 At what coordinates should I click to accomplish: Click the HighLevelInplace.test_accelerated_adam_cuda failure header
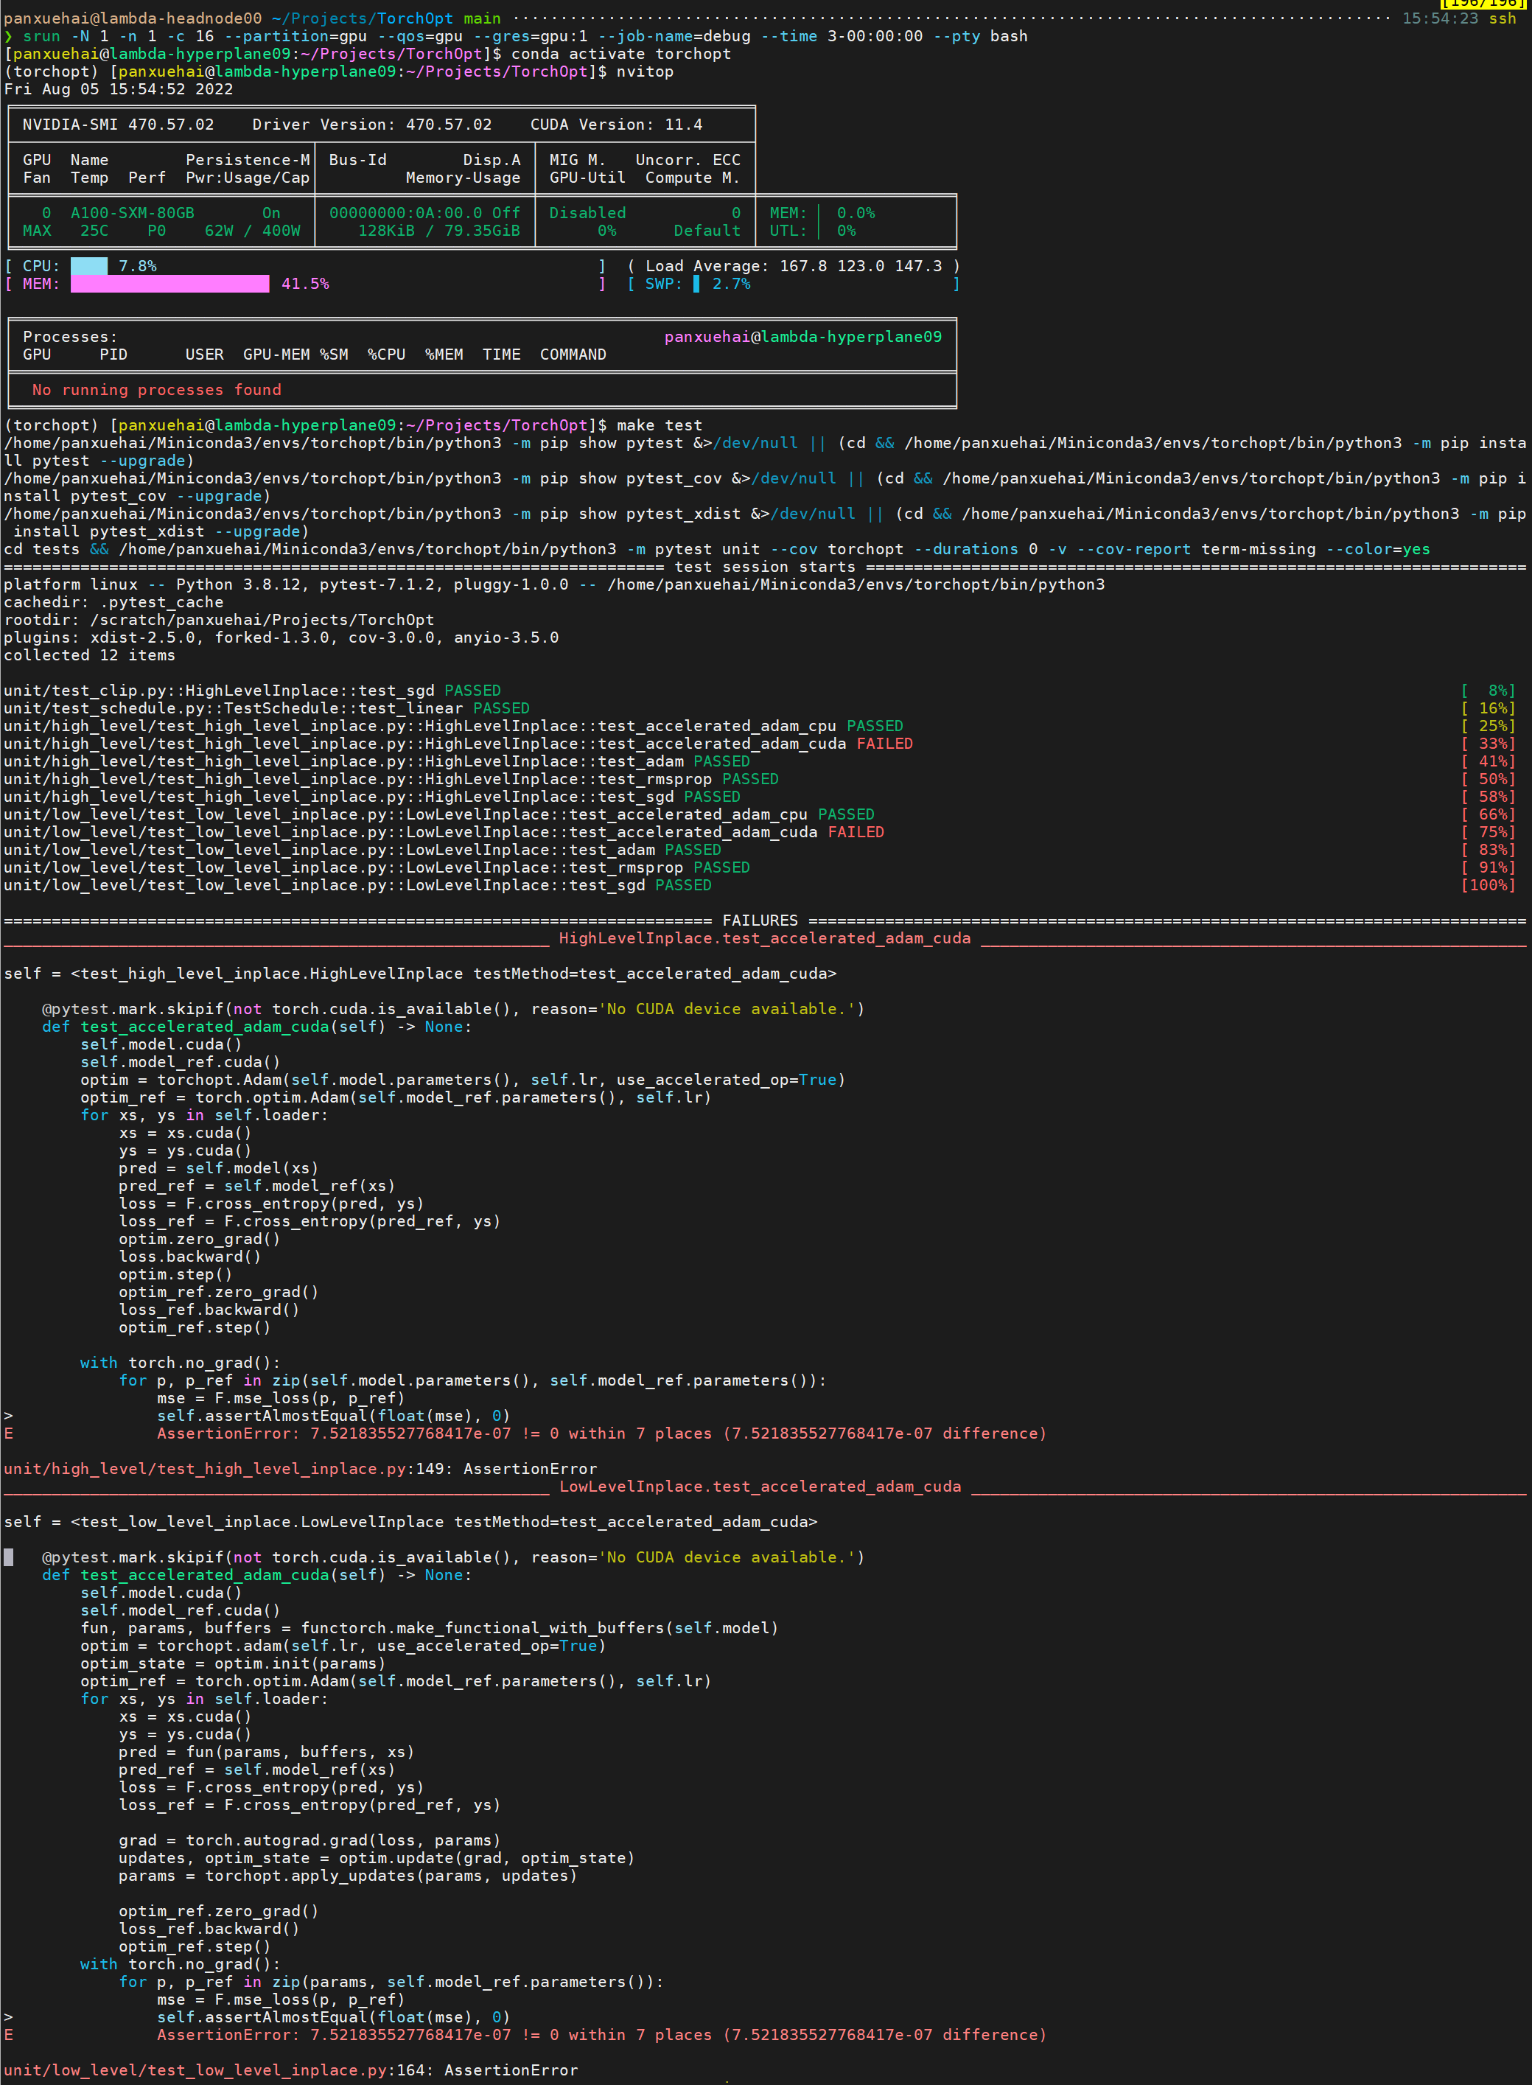pyautogui.click(x=764, y=939)
